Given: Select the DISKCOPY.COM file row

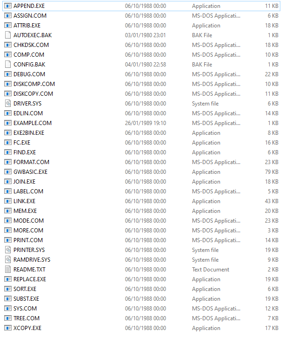Looking at the screenshot, I should [x=141, y=94].
